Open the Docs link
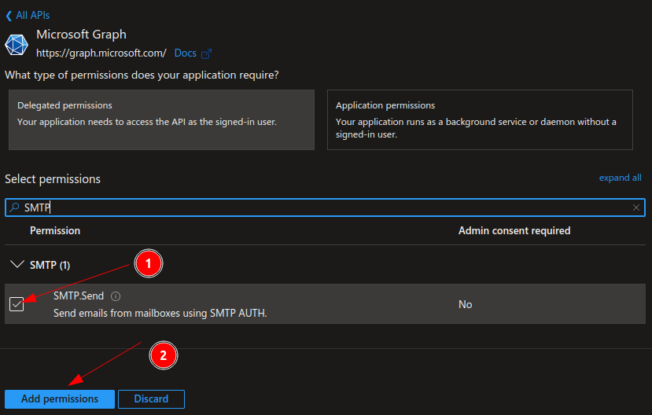The image size is (652, 415). [x=185, y=53]
